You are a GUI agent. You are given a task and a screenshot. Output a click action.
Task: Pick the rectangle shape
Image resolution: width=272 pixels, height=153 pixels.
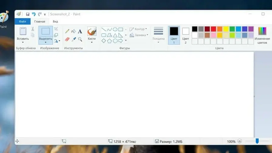[121, 29]
